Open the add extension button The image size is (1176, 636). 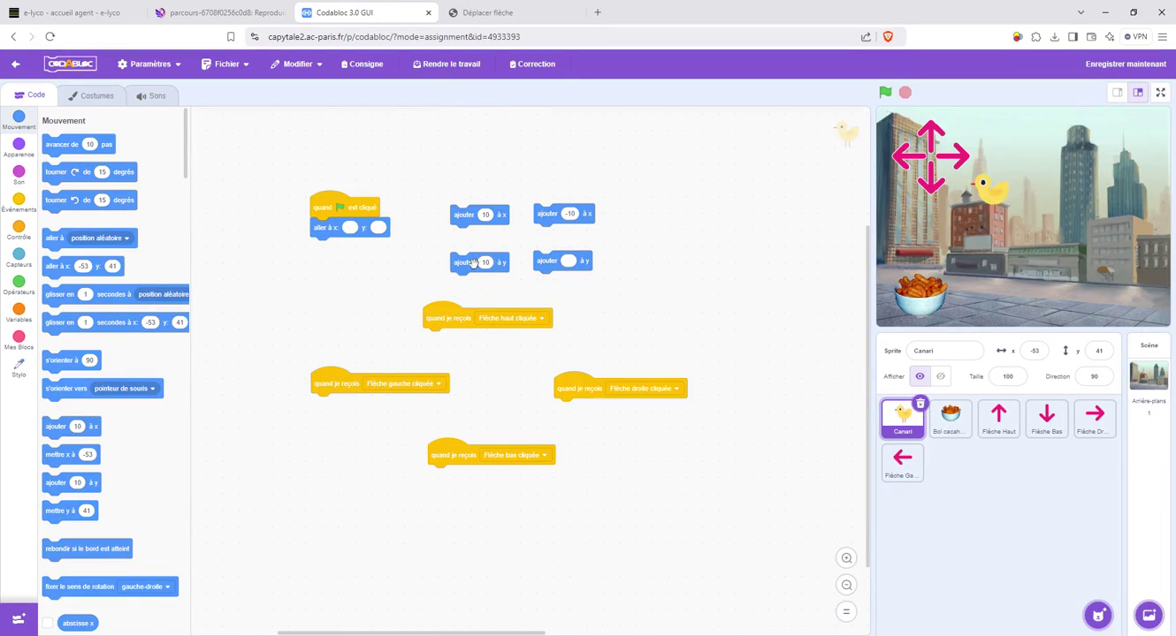[x=19, y=619]
